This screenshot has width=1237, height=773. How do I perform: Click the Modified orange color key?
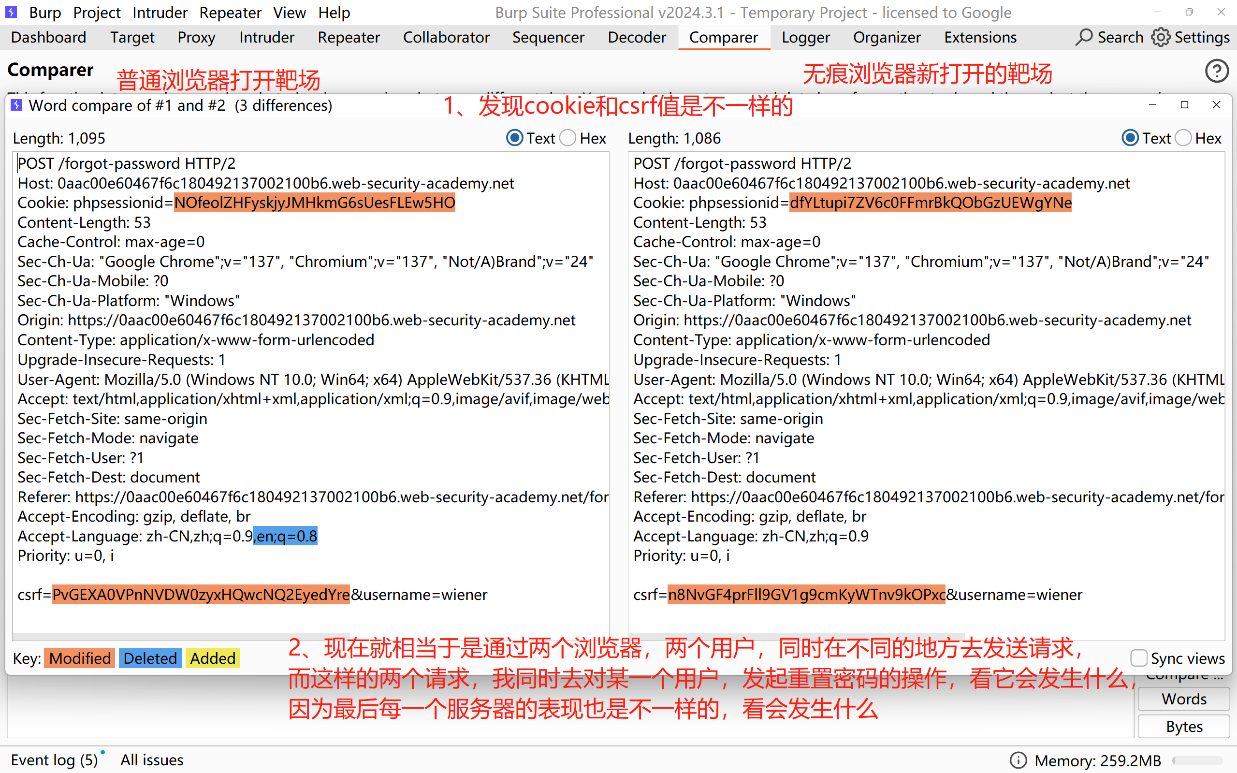80,658
